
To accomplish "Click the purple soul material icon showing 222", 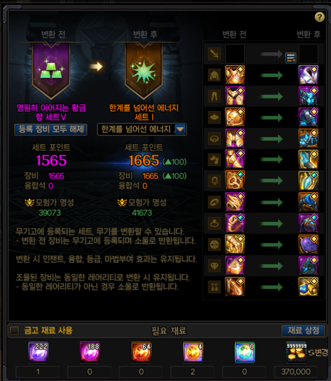I will [38, 351].
